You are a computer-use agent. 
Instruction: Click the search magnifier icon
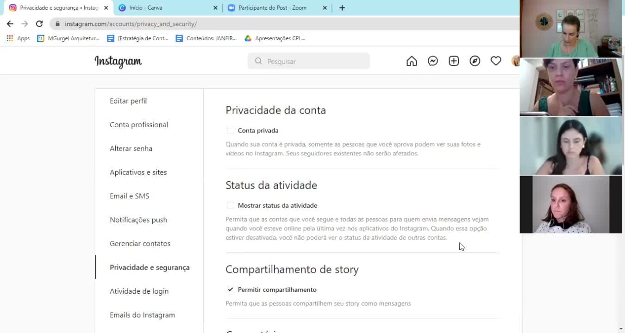coord(258,61)
